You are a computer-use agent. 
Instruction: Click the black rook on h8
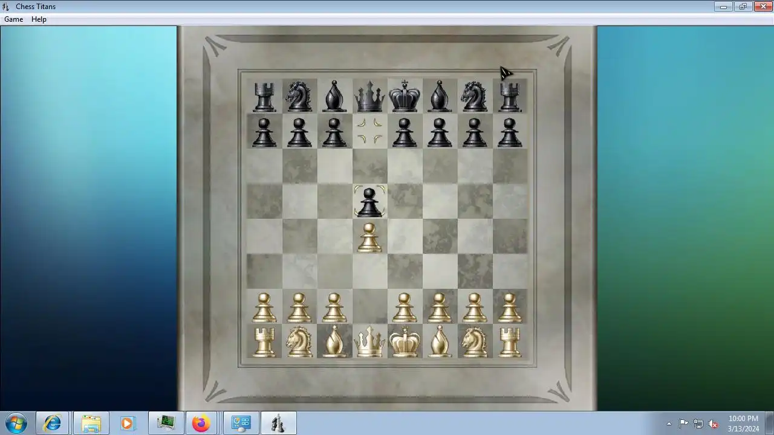click(510, 97)
